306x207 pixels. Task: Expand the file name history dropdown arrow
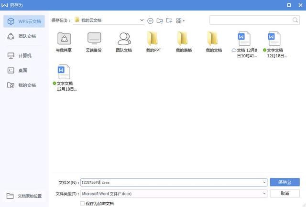point(264,183)
